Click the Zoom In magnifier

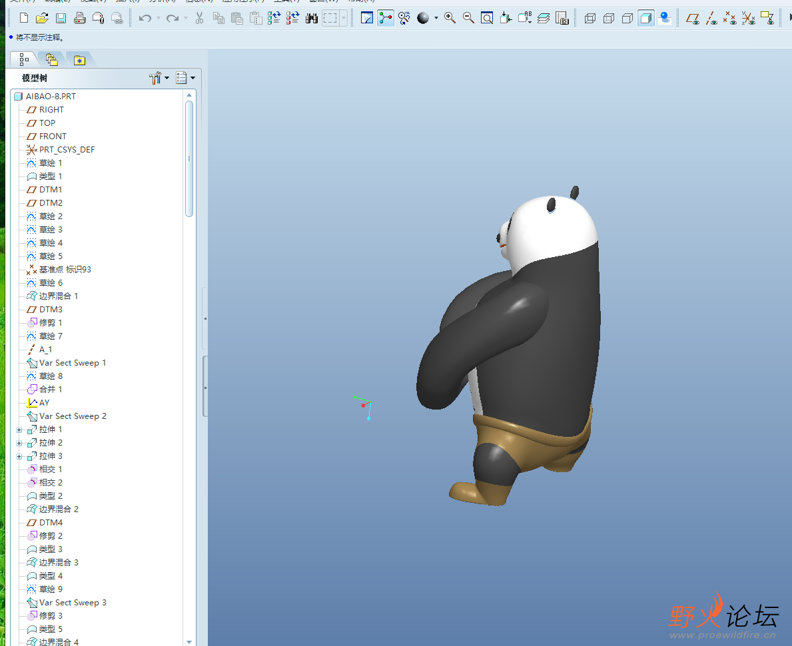click(x=450, y=18)
